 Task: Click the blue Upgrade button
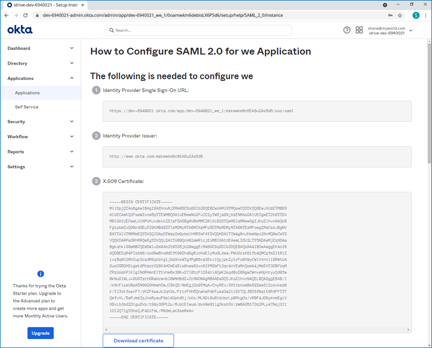pyautogui.click(x=40, y=333)
